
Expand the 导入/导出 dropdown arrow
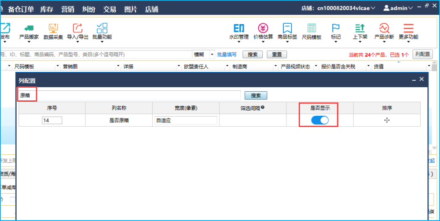click(77, 42)
